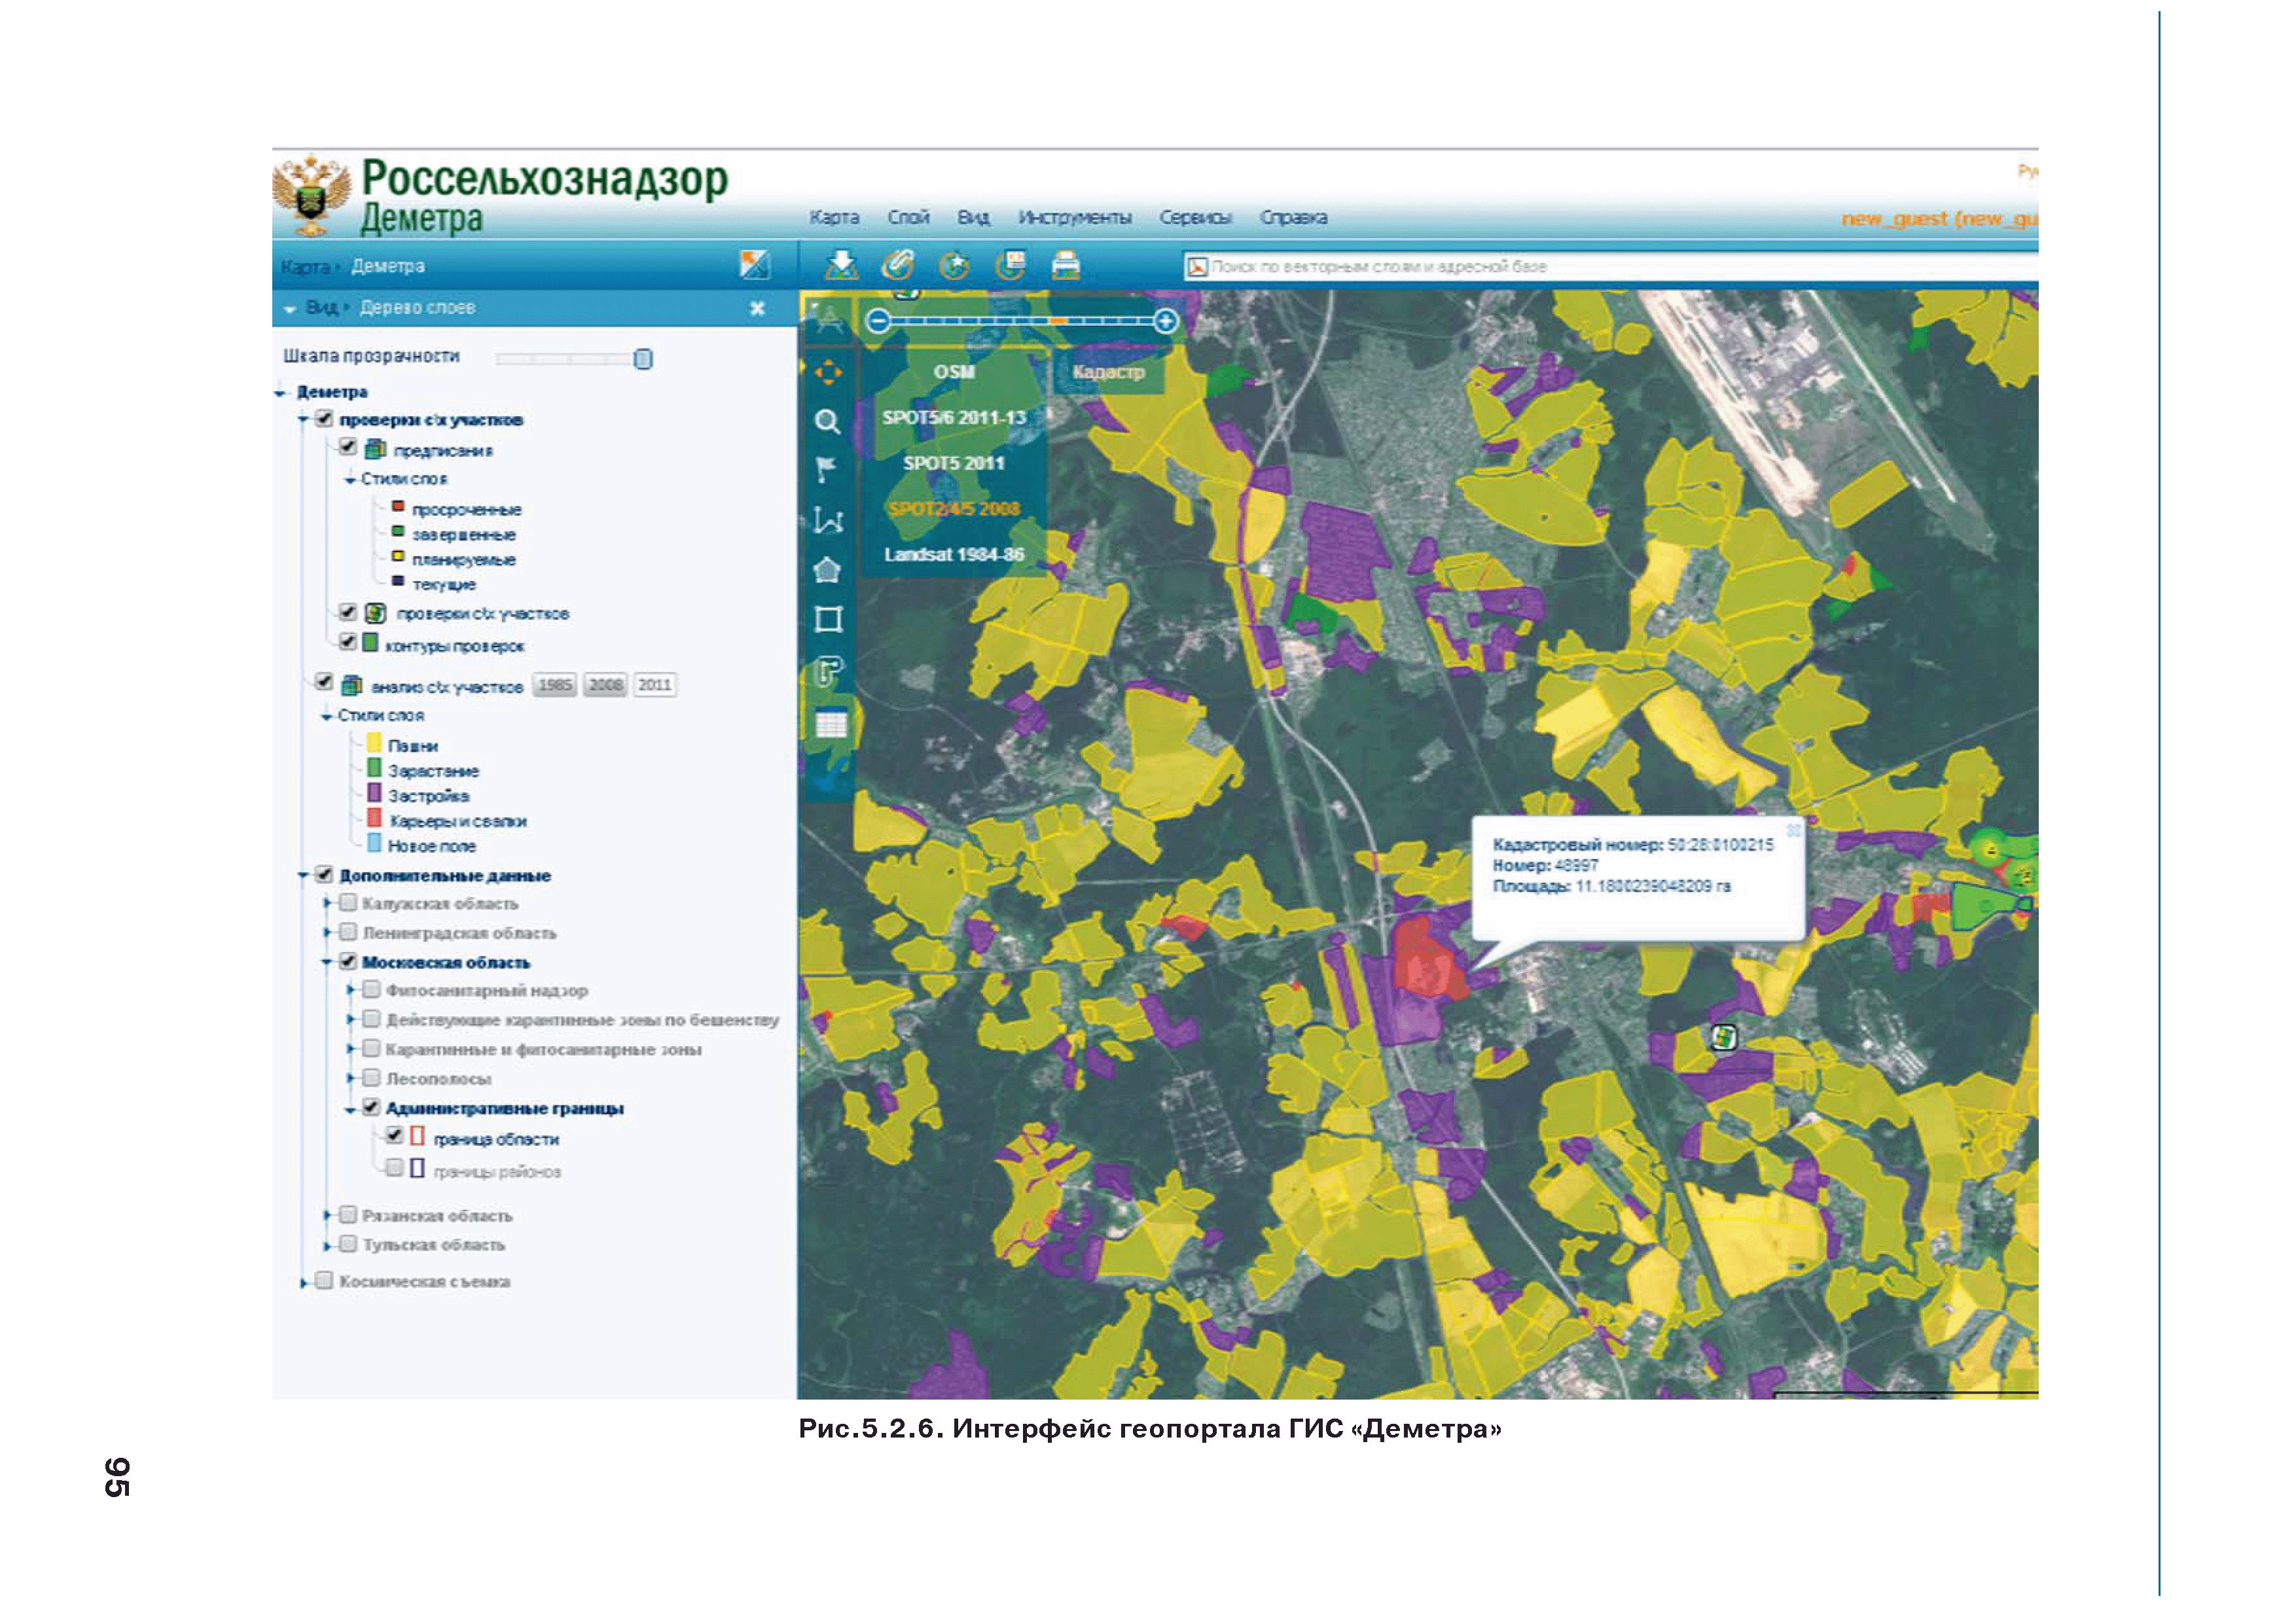Collapse Стили слоя under анализ с/х участков
This screenshot has height=1607, width=2296.
pyautogui.click(x=327, y=717)
